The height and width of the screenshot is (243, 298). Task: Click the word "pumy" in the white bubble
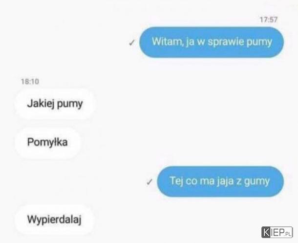pyautogui.click(x=70, y=105)
